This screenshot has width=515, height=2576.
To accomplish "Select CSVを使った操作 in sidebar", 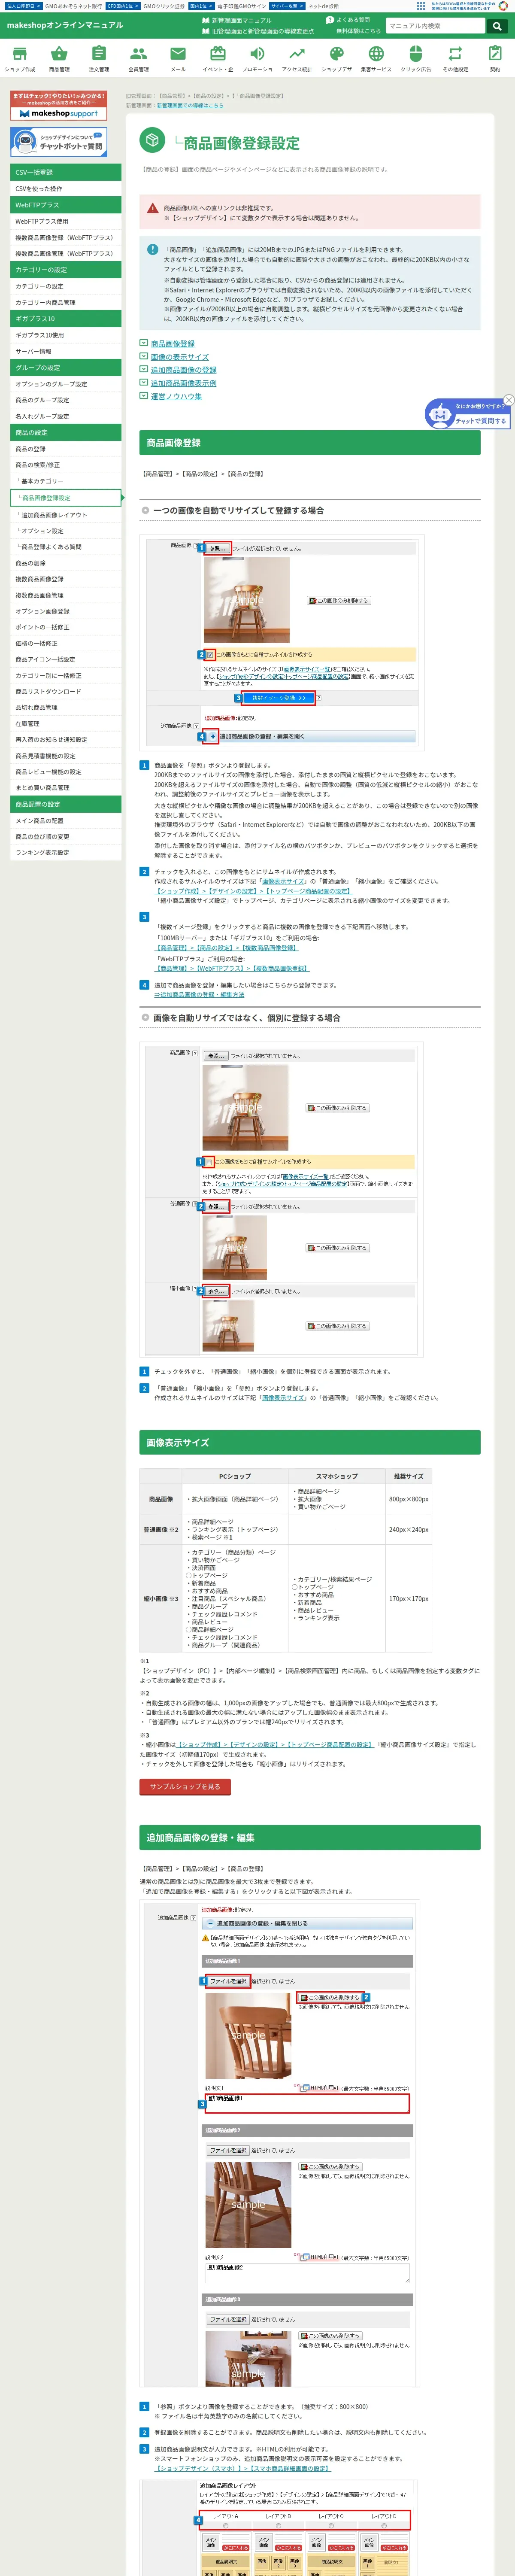I will point(66,189).
